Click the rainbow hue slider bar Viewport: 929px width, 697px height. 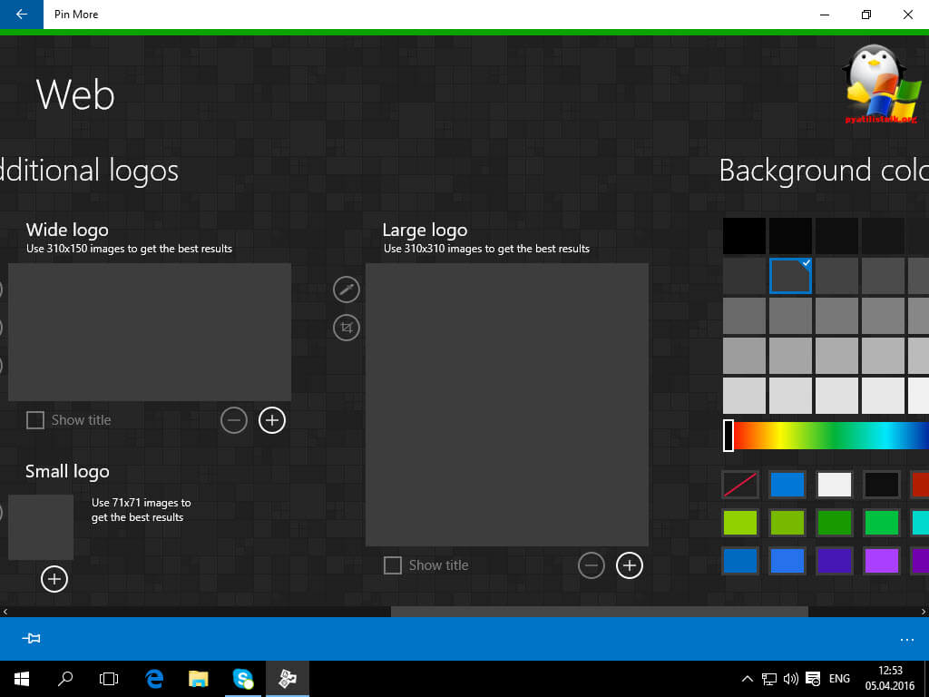click(830, 436)
